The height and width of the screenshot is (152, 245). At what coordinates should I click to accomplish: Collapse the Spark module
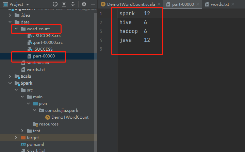pyautogui.click(x=10, y=83)
